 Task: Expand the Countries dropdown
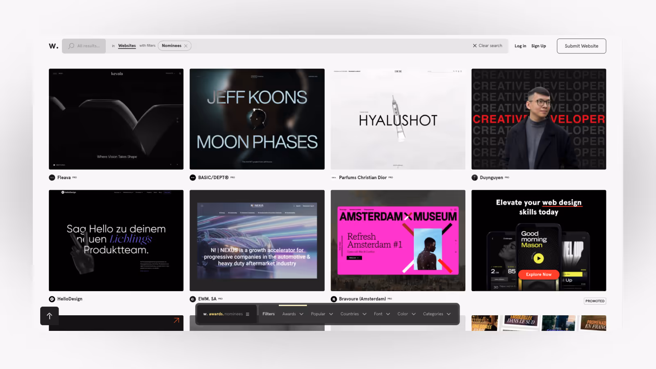pos(353,314)
